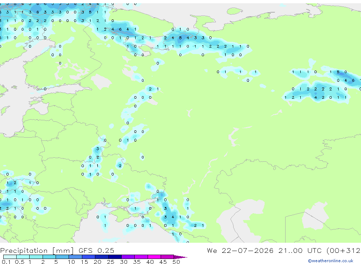Click the 25–30 mm legend color box
Image resolution: width=361 pixels, height=264 pixels.
115,257
